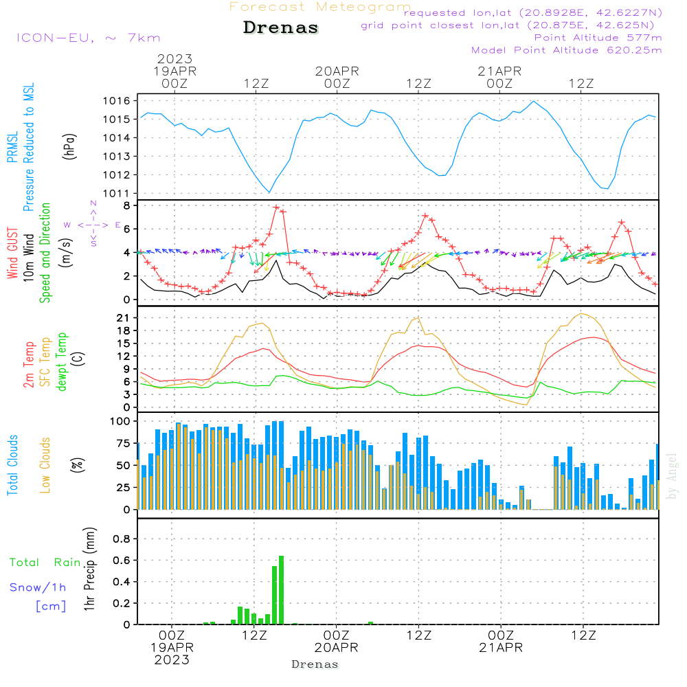687x687 pixels.
Task: Click the 21 temperature tick value
Action: coord(124,318)
